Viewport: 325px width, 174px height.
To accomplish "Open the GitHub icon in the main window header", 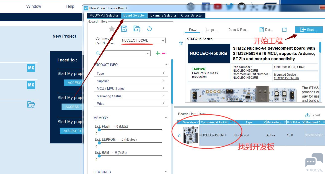I will click(x=241, y=7).
